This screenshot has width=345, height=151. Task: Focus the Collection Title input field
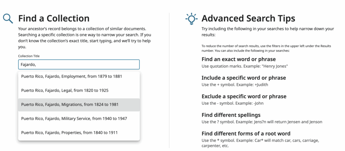[79, 64]
